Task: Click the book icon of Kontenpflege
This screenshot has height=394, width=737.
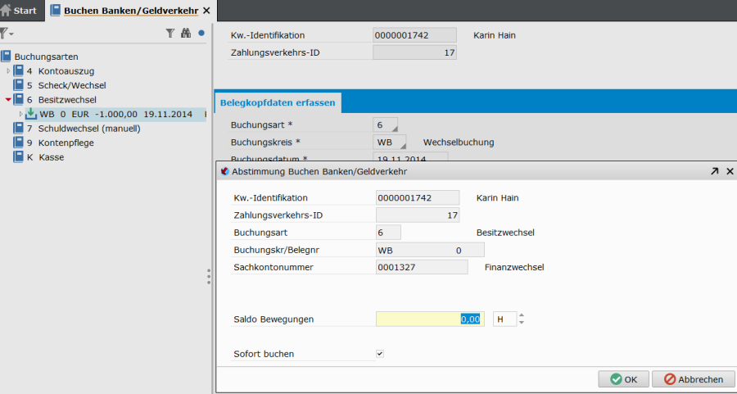Action: tap(18, 143)
